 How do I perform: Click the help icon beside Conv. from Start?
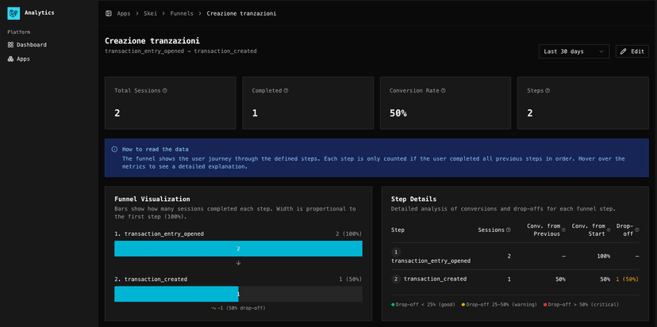[608, 230]
